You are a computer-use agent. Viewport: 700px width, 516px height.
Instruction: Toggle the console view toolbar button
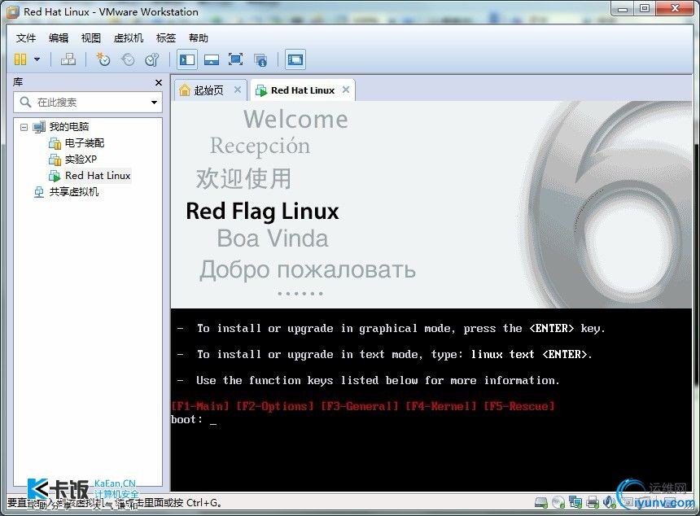(295, 59)
